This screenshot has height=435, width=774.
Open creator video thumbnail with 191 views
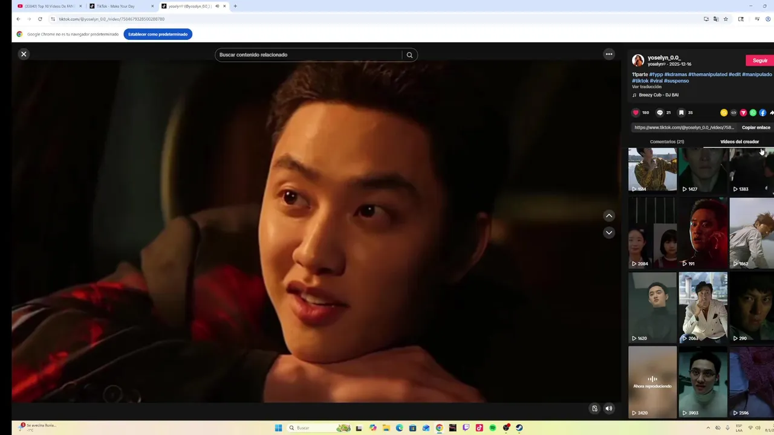point(703,233)
